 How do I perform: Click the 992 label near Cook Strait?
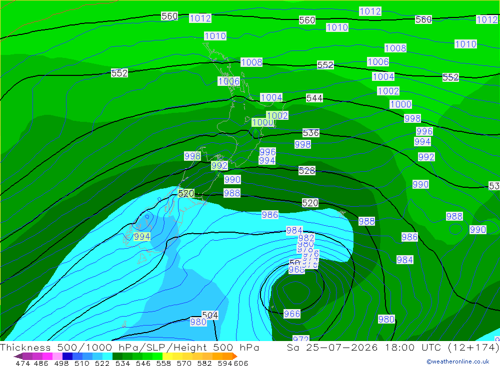[x=219, y=166]
